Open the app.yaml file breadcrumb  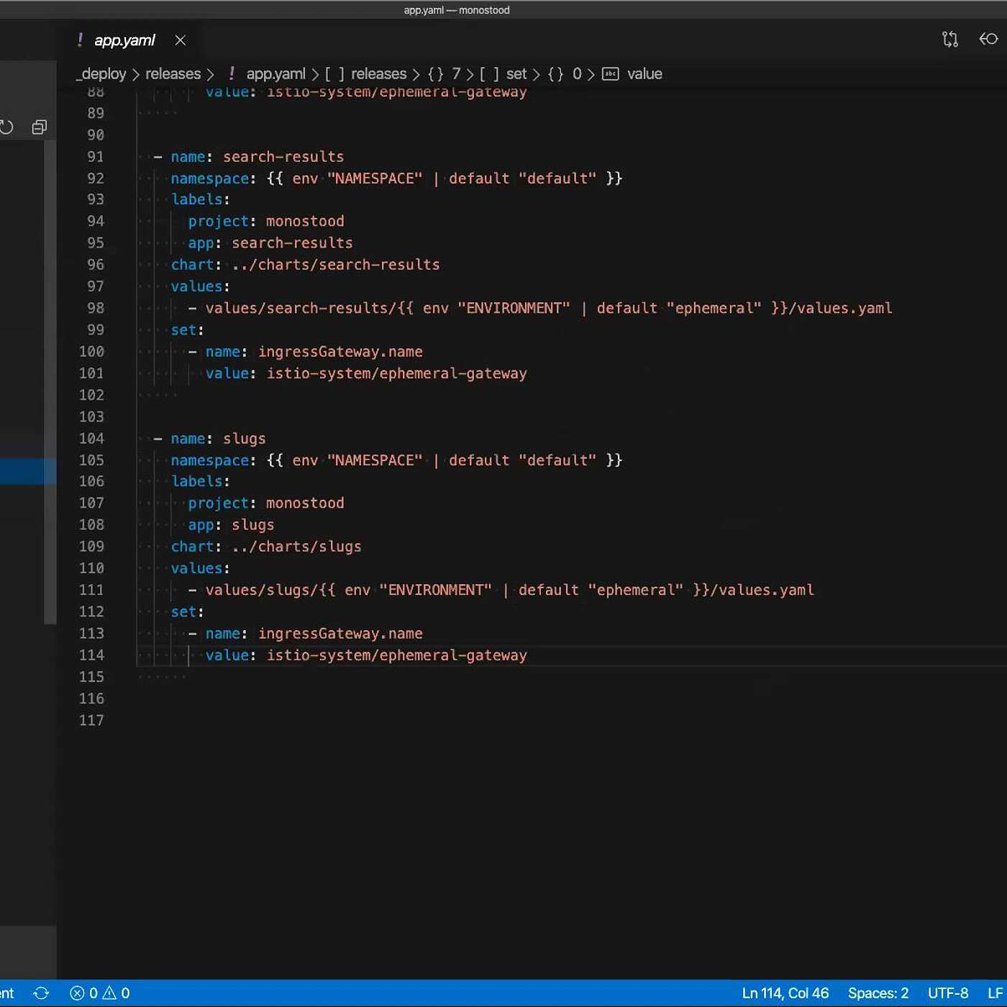click(x=275, y=74)
